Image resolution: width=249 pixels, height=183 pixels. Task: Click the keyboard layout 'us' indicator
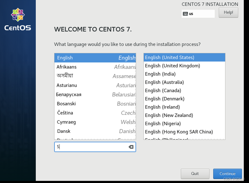tap(198, 14)
